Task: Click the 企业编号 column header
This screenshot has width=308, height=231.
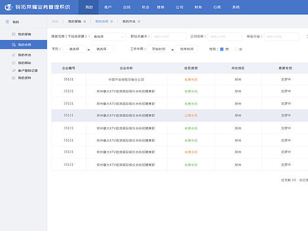Action: point(69,68)
